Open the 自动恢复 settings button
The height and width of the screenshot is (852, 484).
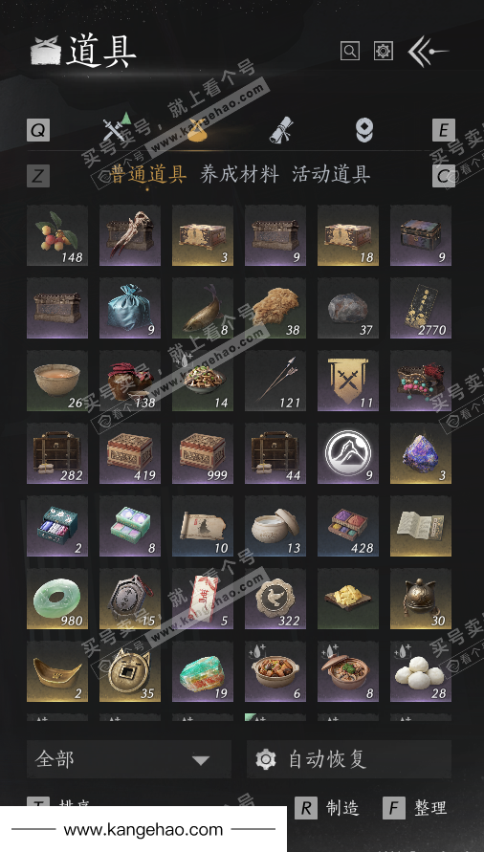pos(349,759)
